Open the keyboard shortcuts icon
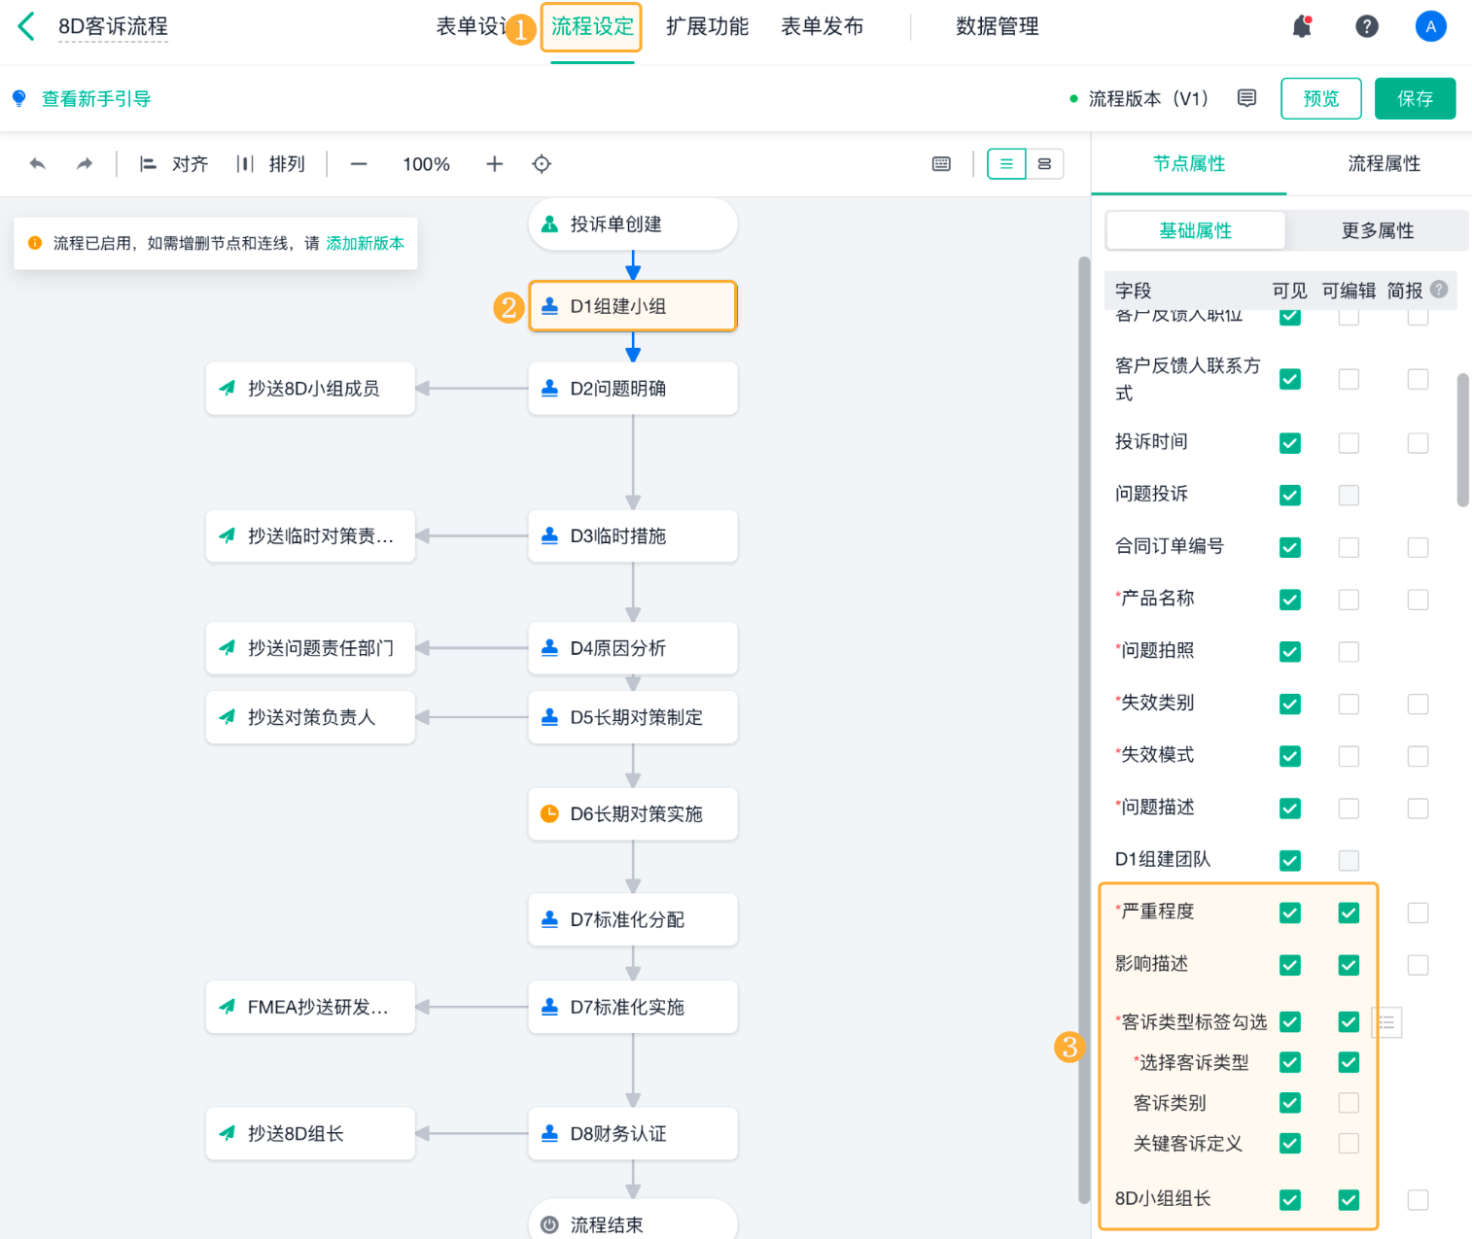 coord(941,164)
